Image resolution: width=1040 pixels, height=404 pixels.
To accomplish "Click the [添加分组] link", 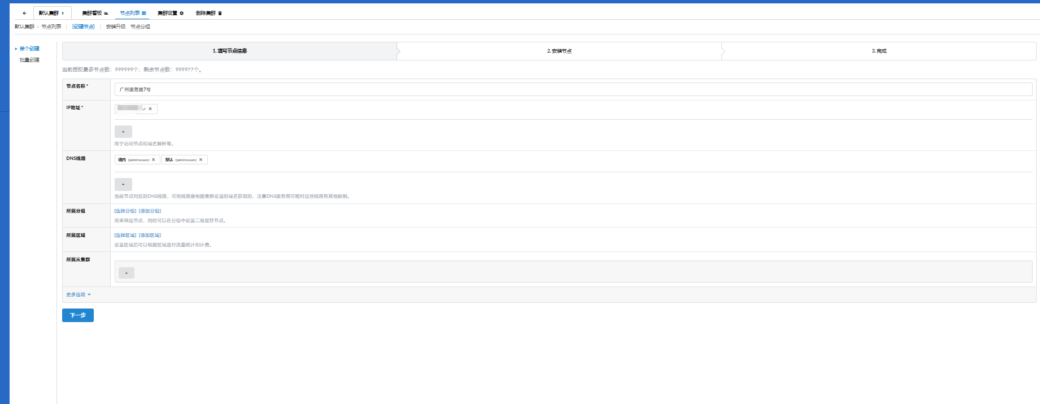I will (150, 211).
